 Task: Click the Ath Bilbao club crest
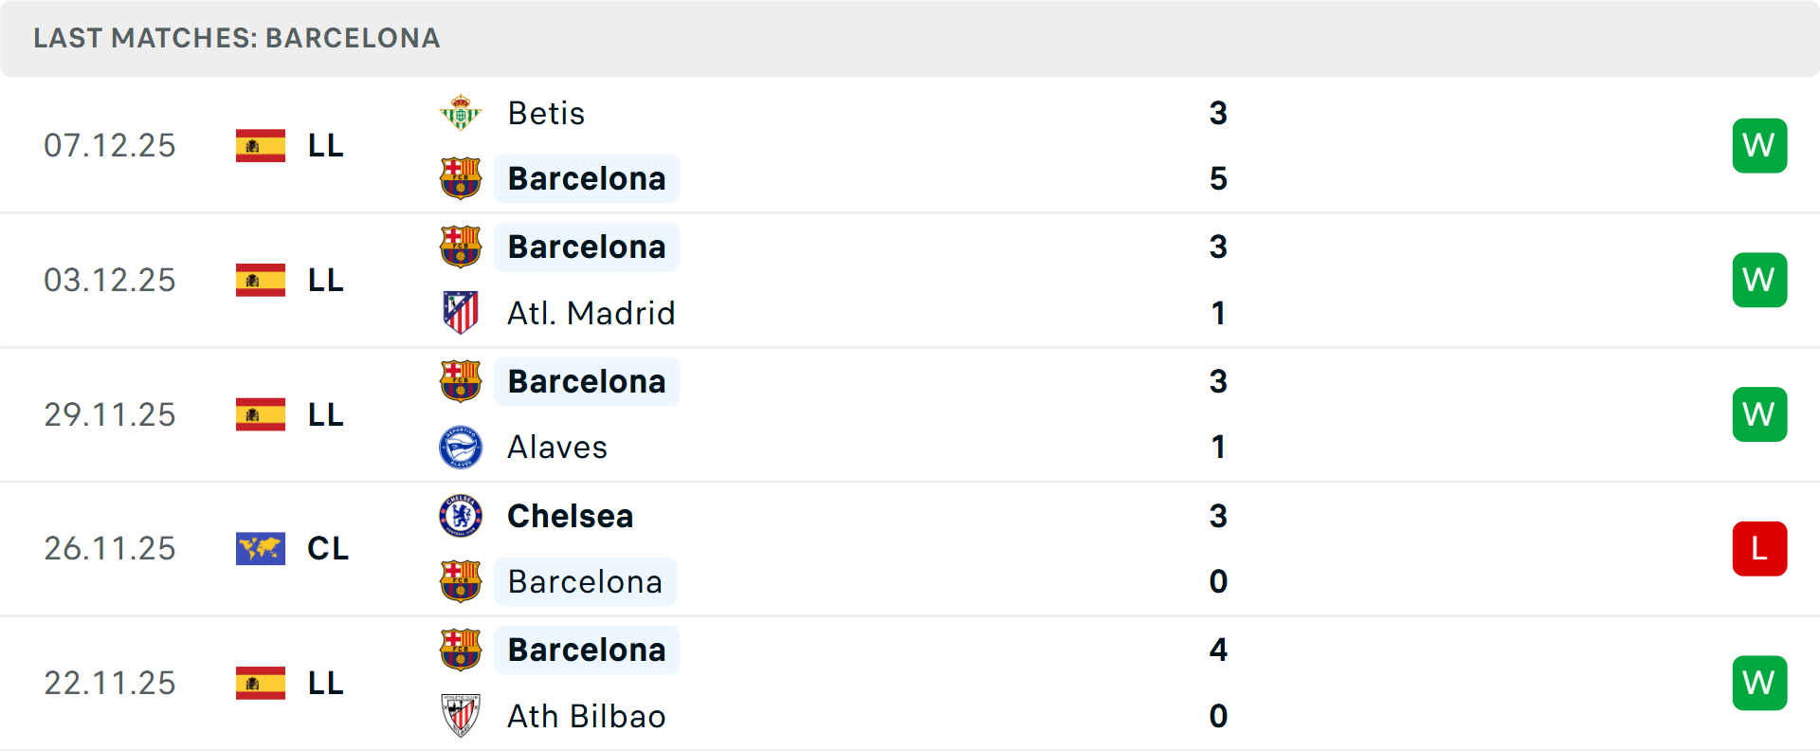pos(461,717)
